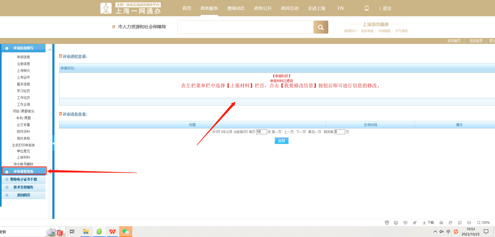Open the 政务服务 navigation tab
Image resolution: width=495 pixels, height=237 pixels.
point(209,8)
